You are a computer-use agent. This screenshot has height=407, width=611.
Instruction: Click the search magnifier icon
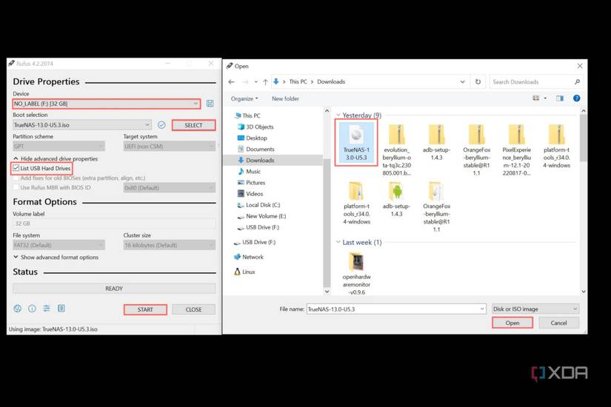[x=577, y=82]
